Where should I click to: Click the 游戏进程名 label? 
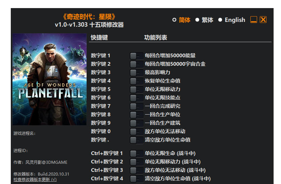point(24,133)
